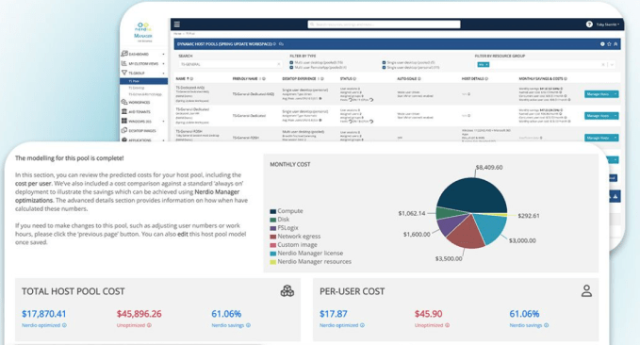Click the FSLogix legend color swatch
The image size is (640, 345).
click(273, 228)
